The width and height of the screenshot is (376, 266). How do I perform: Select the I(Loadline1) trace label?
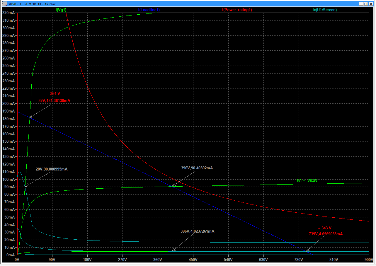149,10
